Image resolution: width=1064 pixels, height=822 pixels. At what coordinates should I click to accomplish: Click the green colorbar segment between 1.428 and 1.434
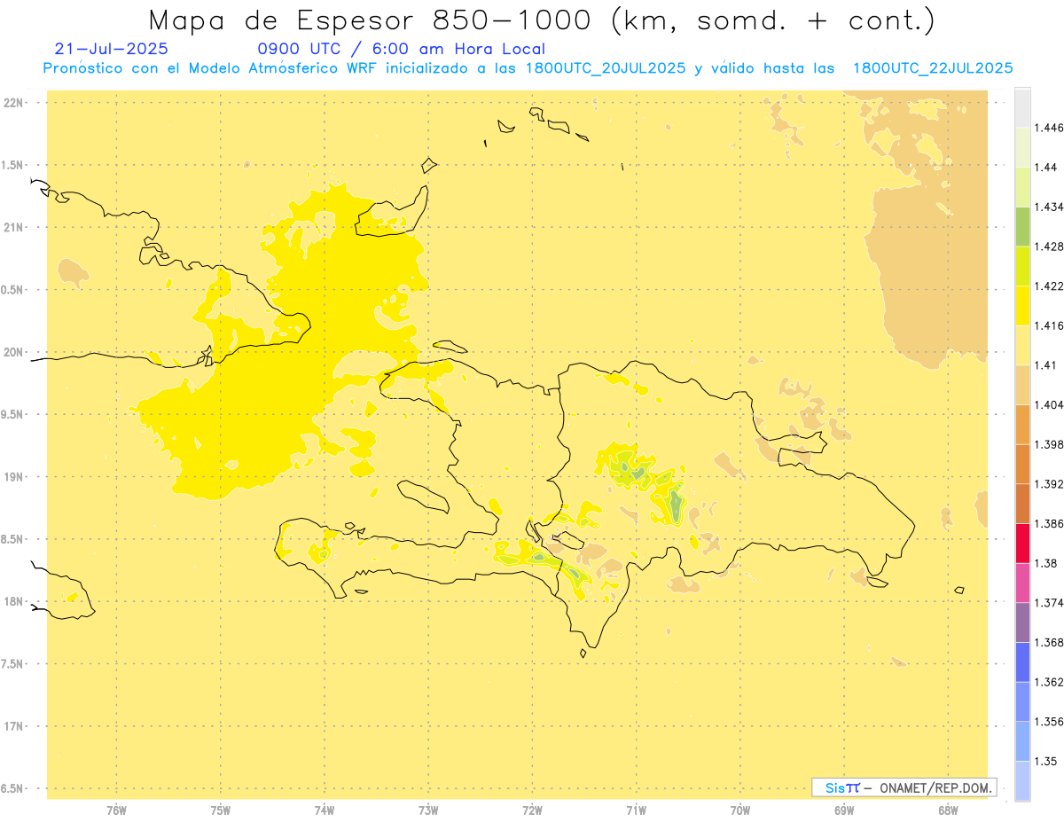(1022, 226)
